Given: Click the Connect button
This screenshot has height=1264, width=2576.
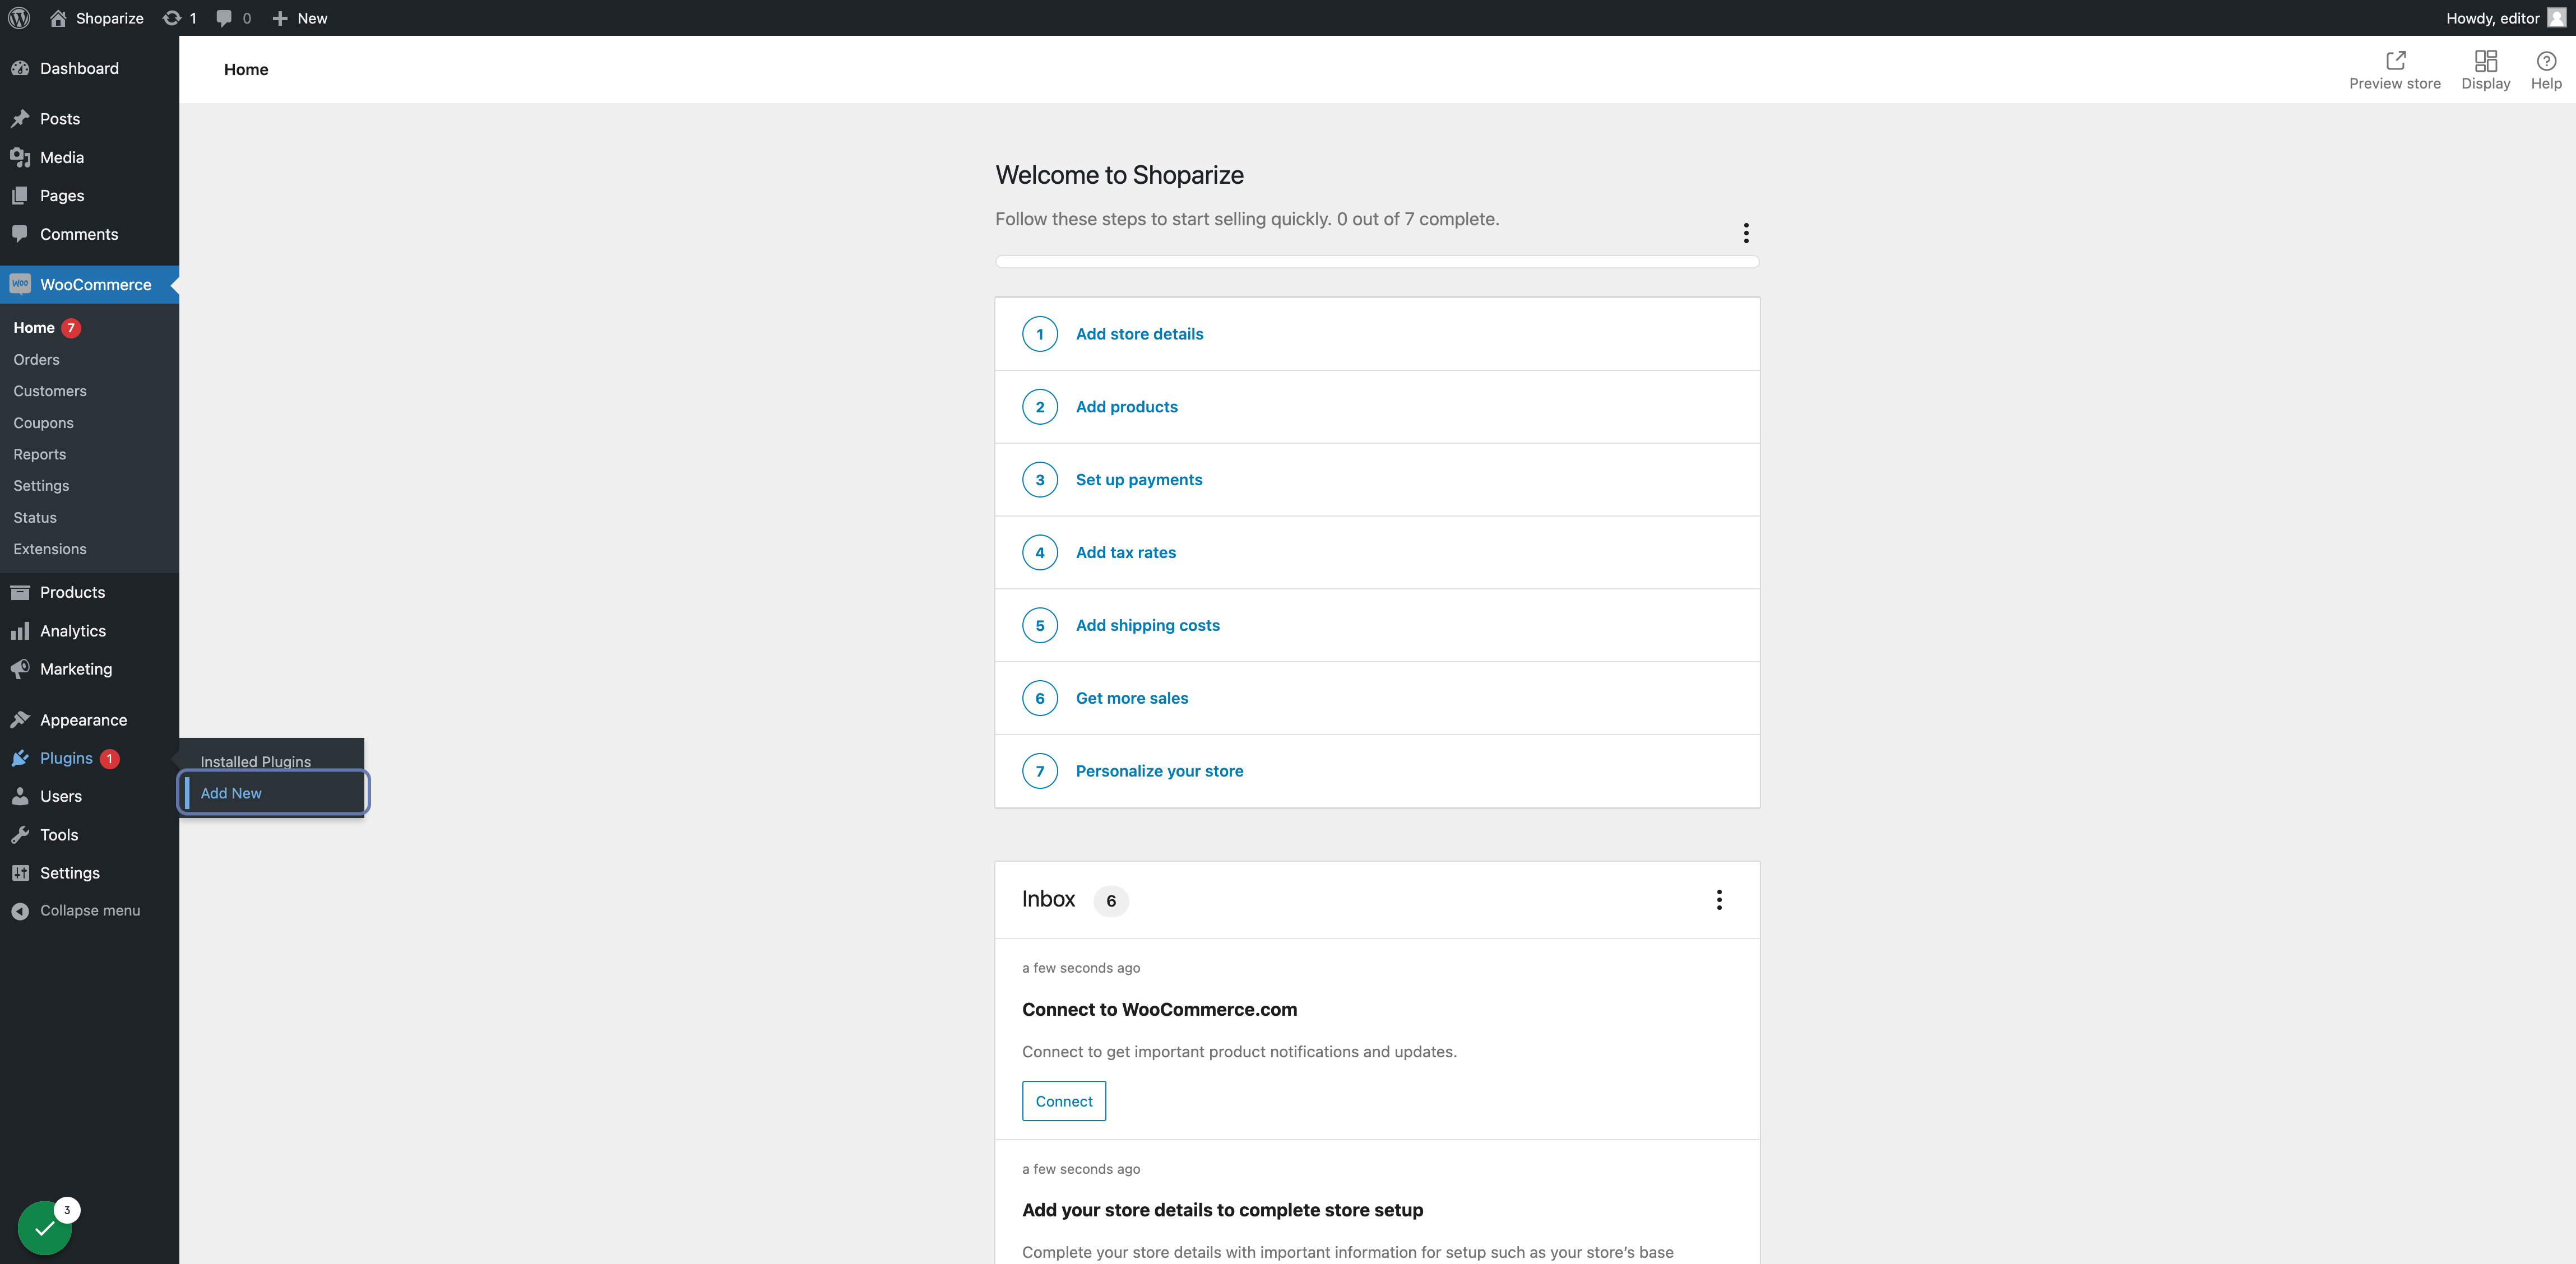Looking at the screenshot, I should click(1063, 1101).
